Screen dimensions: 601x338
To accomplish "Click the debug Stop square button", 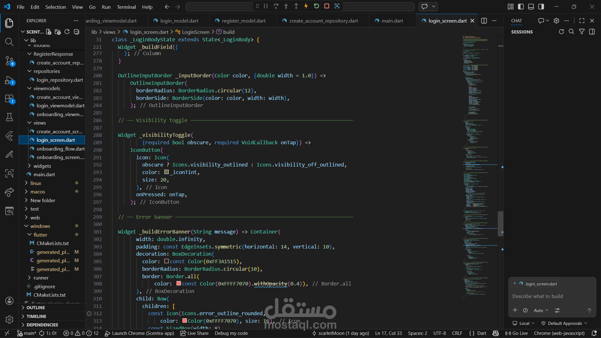I will click(326, 6).
